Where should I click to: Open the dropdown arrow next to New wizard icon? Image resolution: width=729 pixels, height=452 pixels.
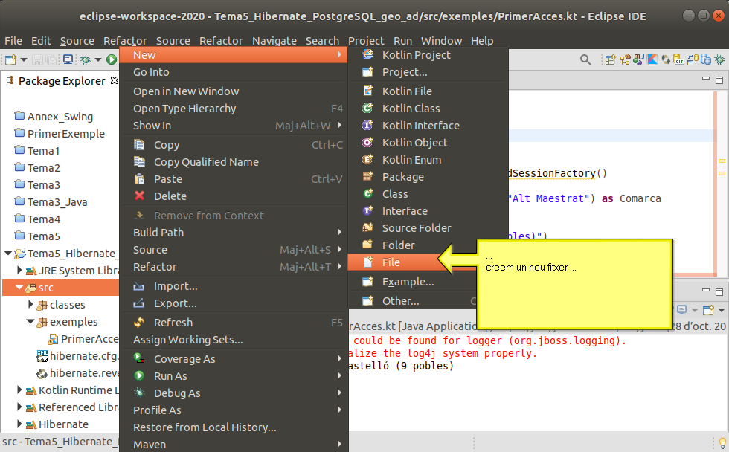(24, 59)
